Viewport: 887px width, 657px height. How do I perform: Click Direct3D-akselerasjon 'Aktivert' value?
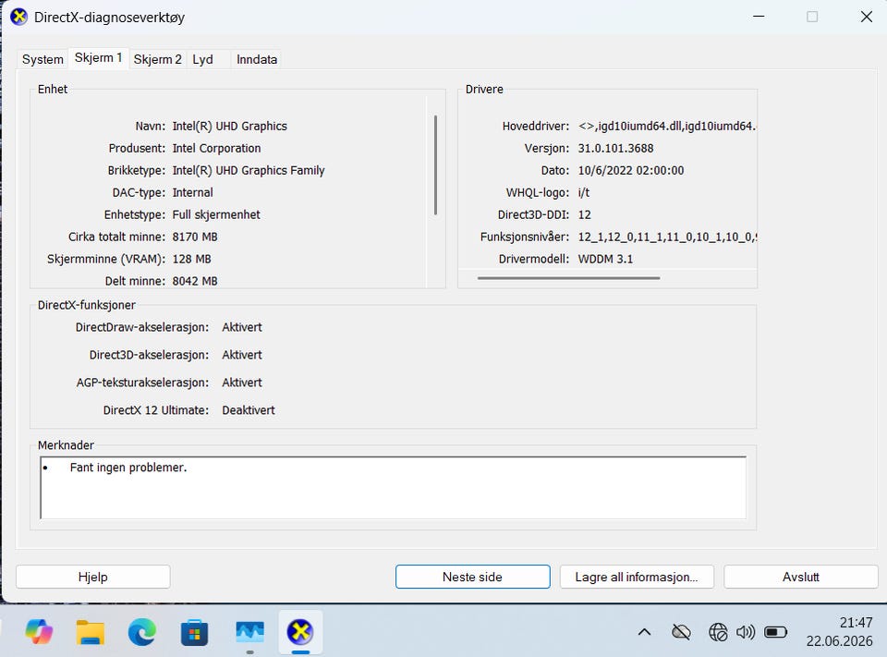241,355
